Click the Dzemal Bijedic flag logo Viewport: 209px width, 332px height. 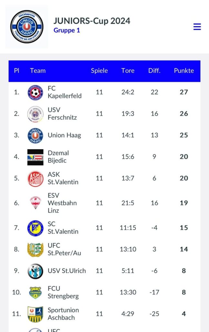click(x=36, y=157)
